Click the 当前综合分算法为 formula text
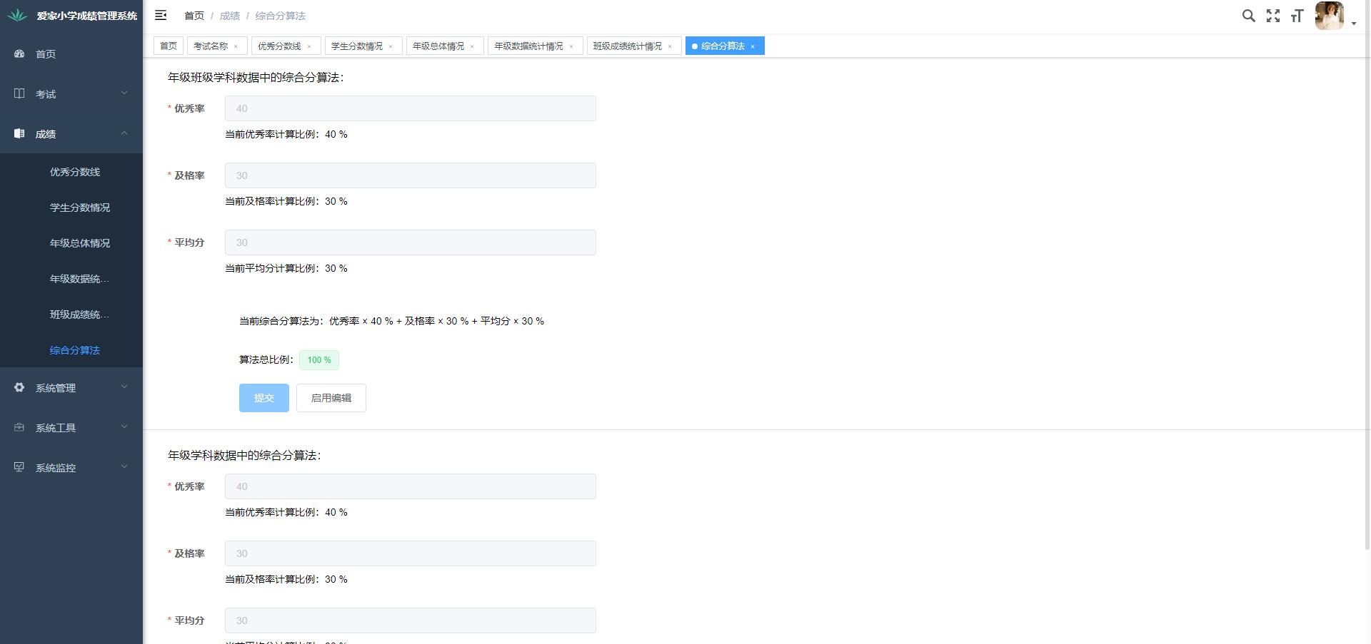Image resolution: width=1371 pixels, height=644 pixels. coord(391,321)
